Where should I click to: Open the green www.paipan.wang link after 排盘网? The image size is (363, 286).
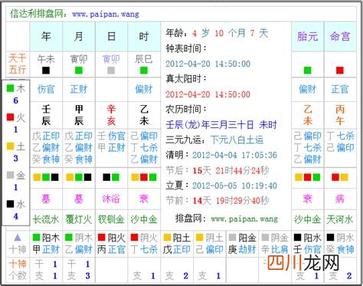tap(244, 219)
